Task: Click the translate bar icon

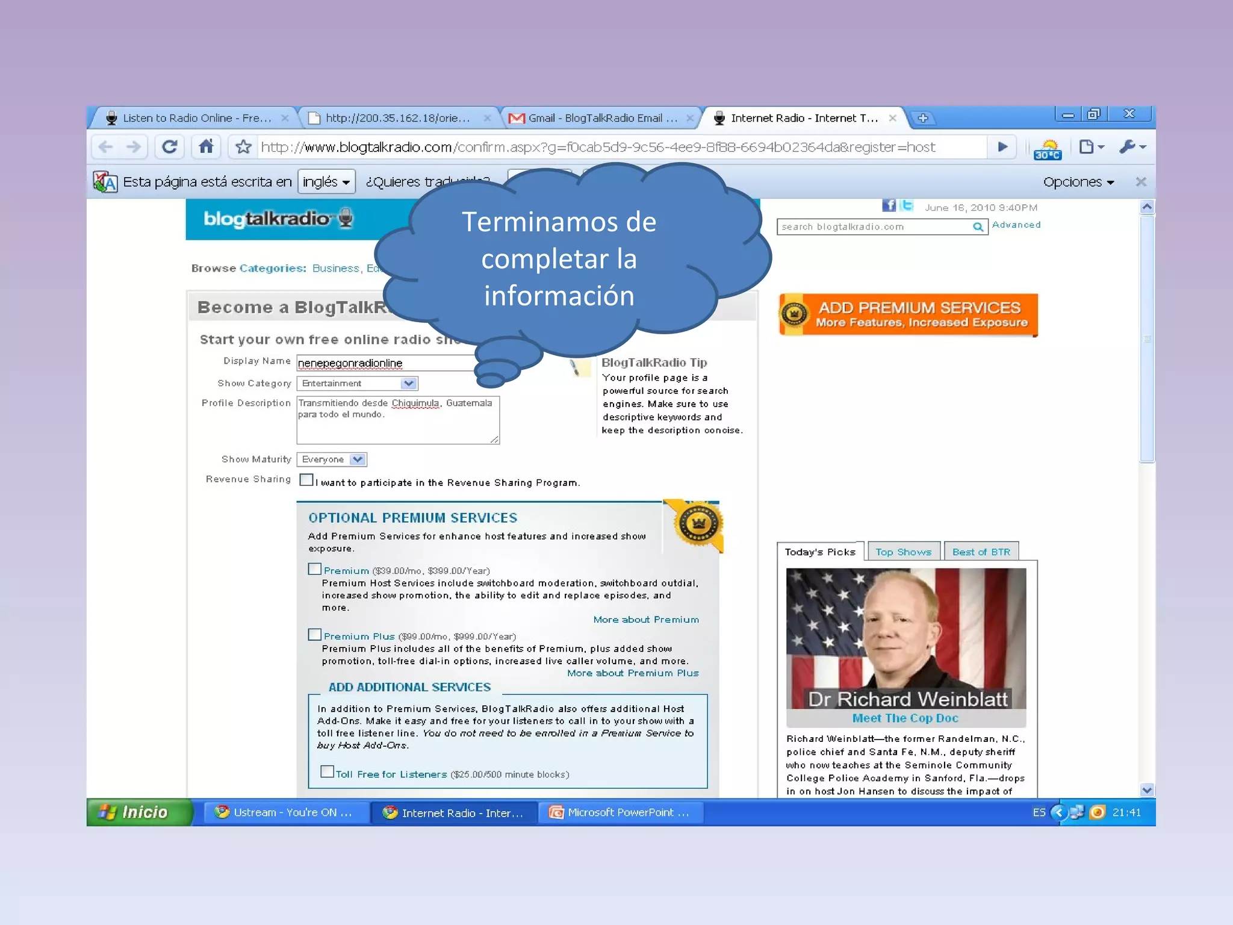Action: point(105,182)
